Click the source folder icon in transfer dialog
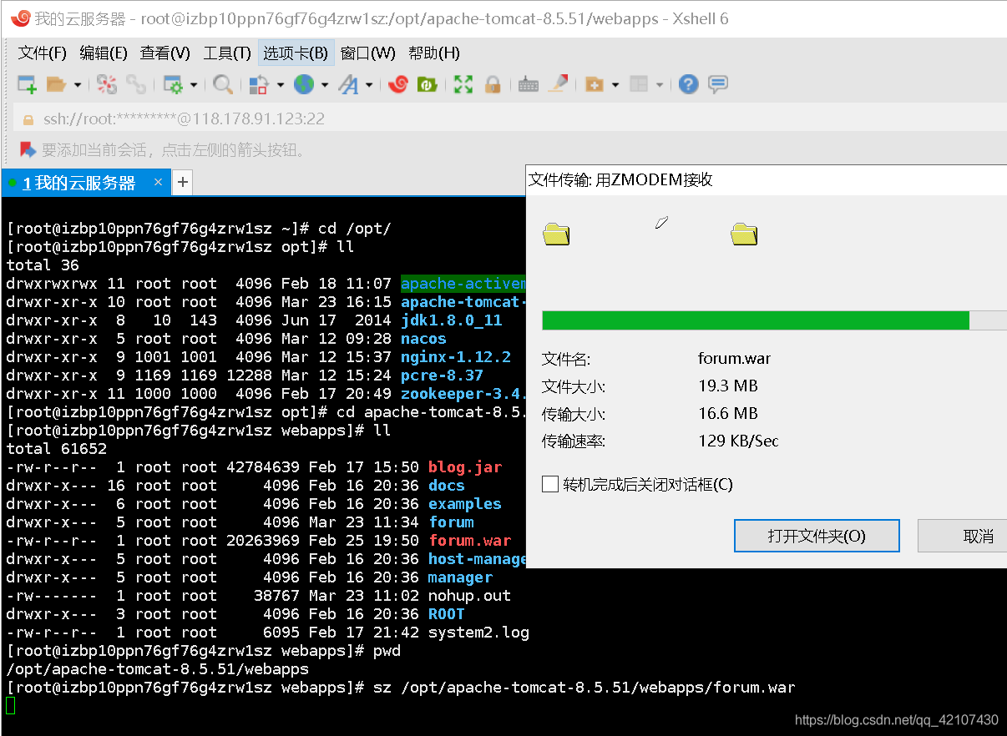This screenshot has width=1007, height=736. [556, 234]
